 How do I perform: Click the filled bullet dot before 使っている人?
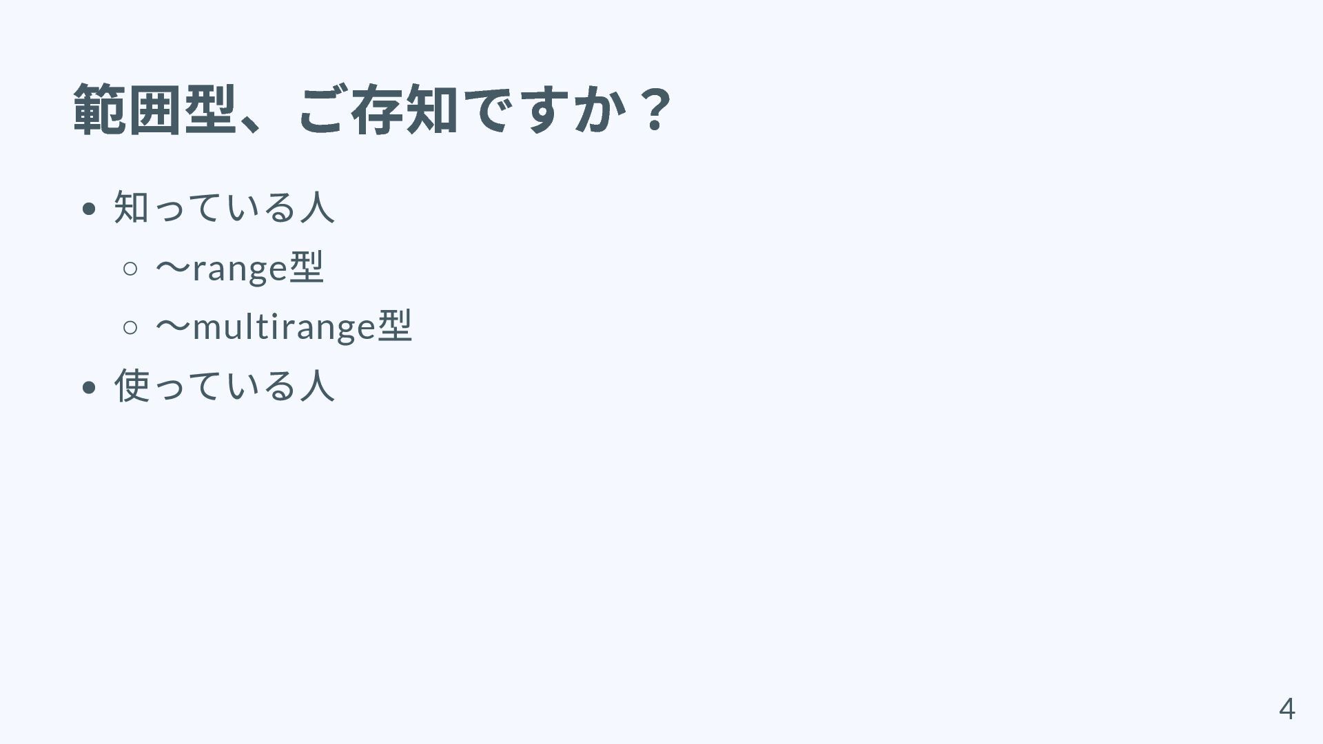88,387
